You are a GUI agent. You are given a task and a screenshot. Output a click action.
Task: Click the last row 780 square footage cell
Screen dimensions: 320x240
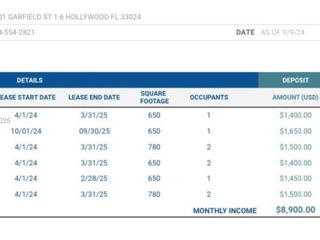(x=154, y=194)
